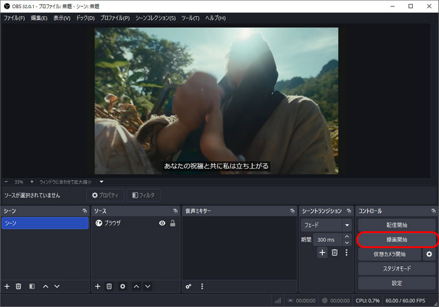Delete the transition with trash icon
Image resolution: width=439 pixels, height=307 pixels.
click(334, 252)
